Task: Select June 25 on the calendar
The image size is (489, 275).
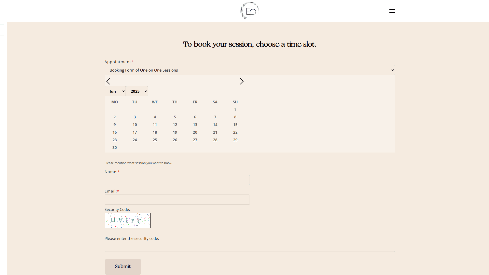Action: click(x=155, y=140)
